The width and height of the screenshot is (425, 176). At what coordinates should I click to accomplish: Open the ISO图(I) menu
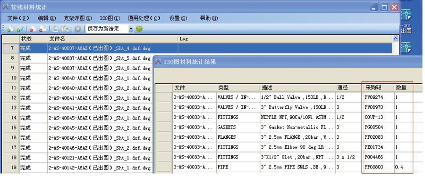(x=110, y=18)
